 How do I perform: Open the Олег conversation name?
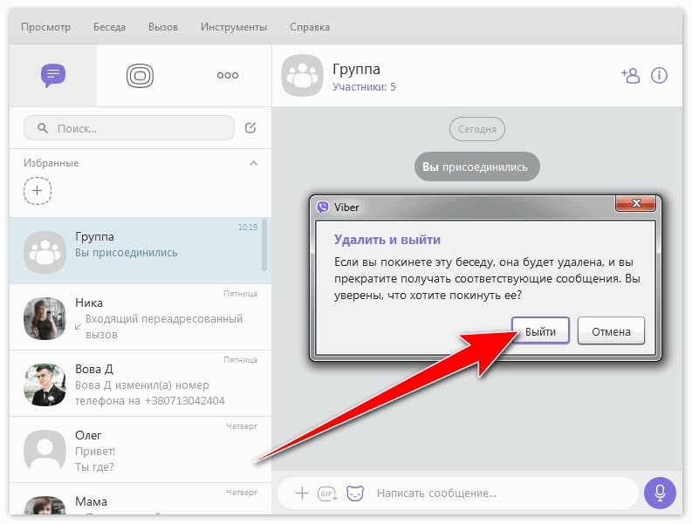88,435
